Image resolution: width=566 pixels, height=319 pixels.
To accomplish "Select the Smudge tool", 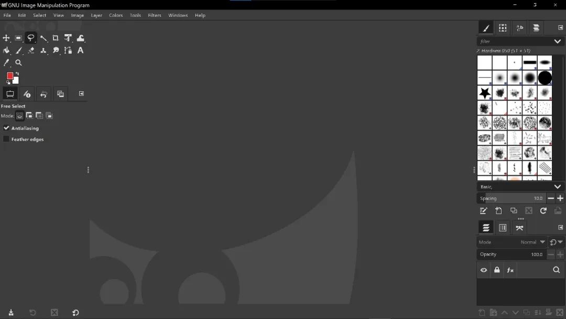I will tap(56, 50).
